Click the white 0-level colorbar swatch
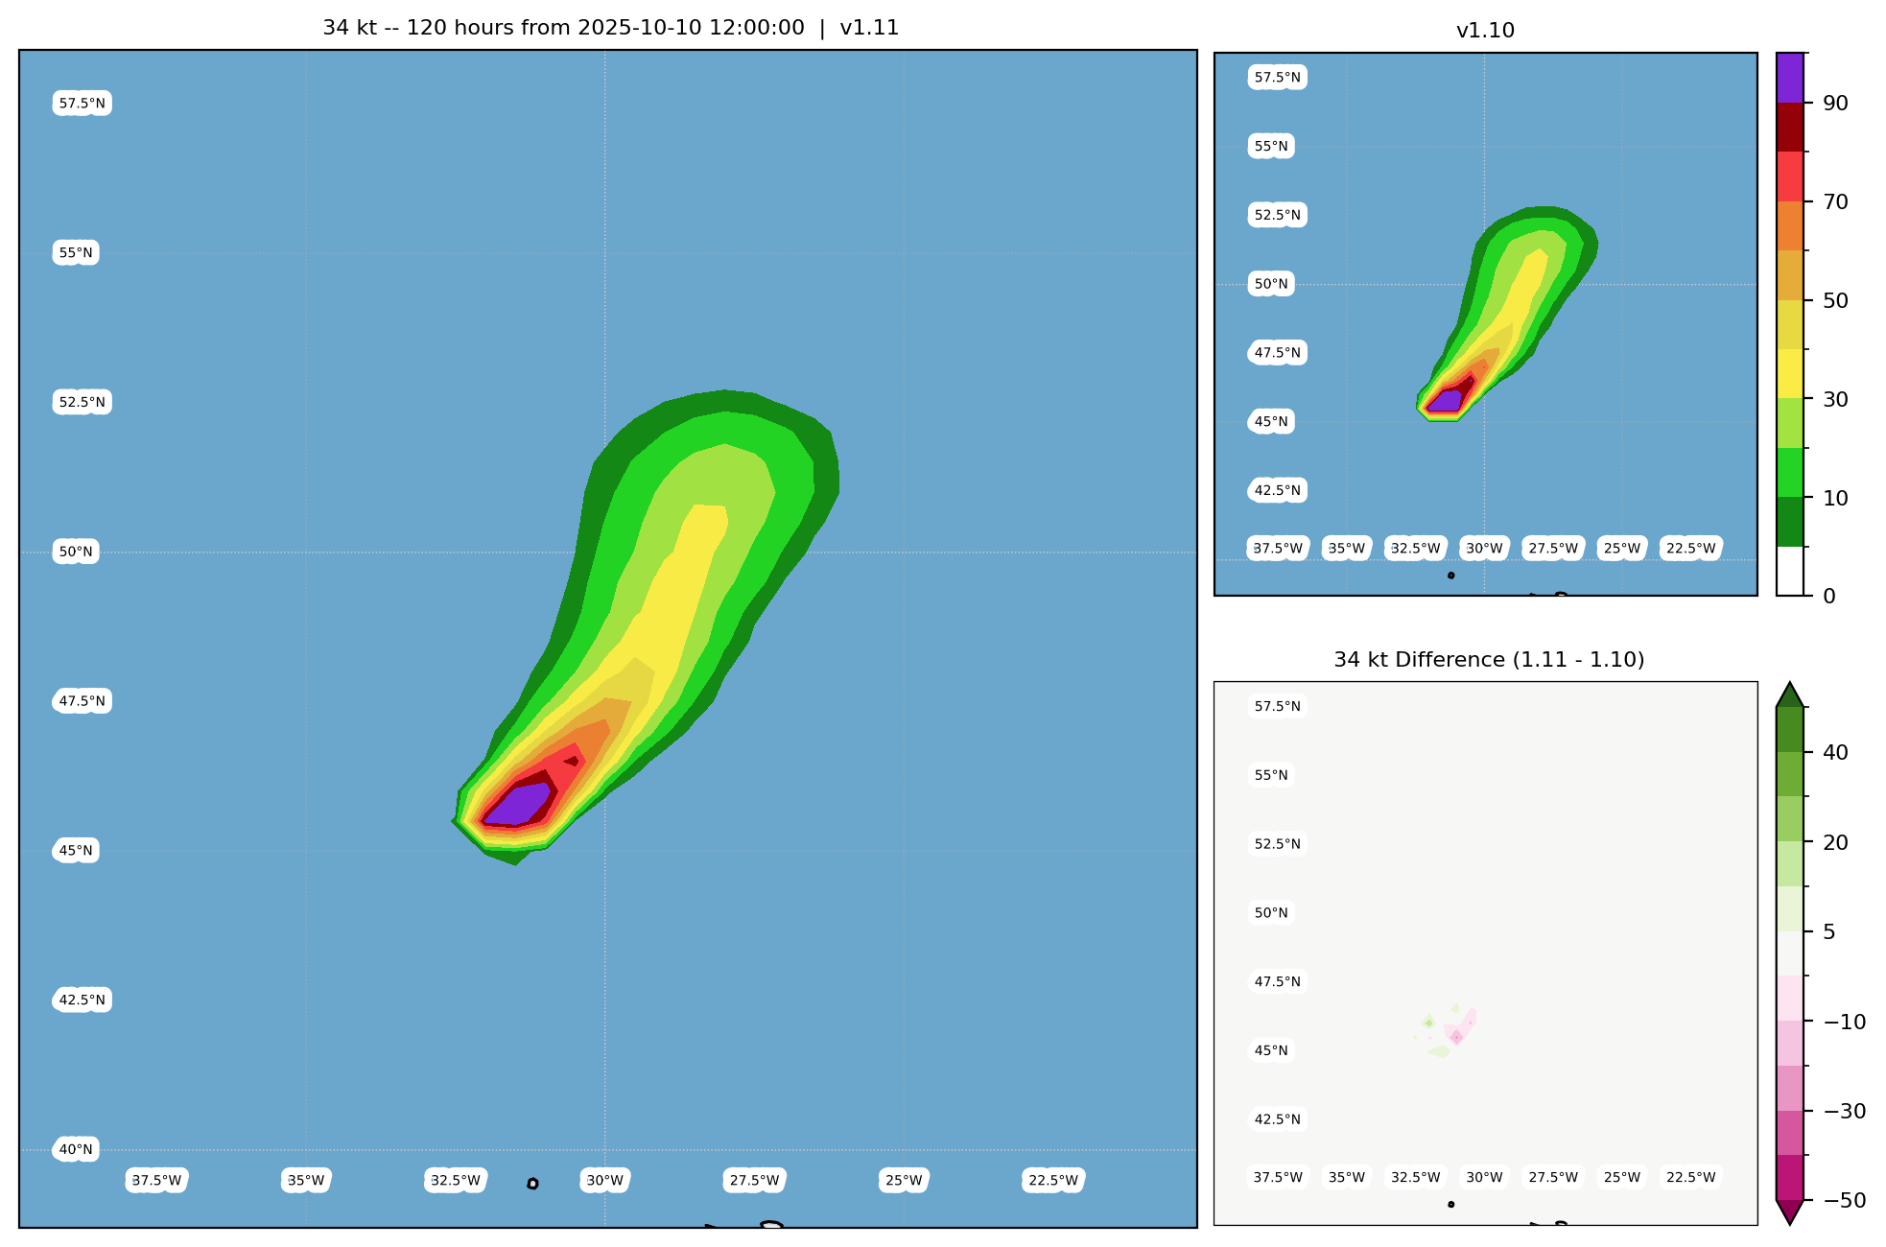 [x=1790, y=571]
